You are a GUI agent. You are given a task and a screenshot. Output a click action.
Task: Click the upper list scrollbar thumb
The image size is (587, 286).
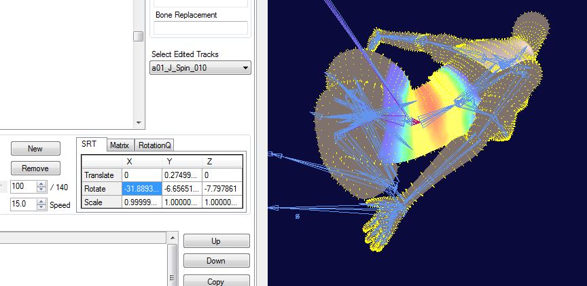point(139,36)
